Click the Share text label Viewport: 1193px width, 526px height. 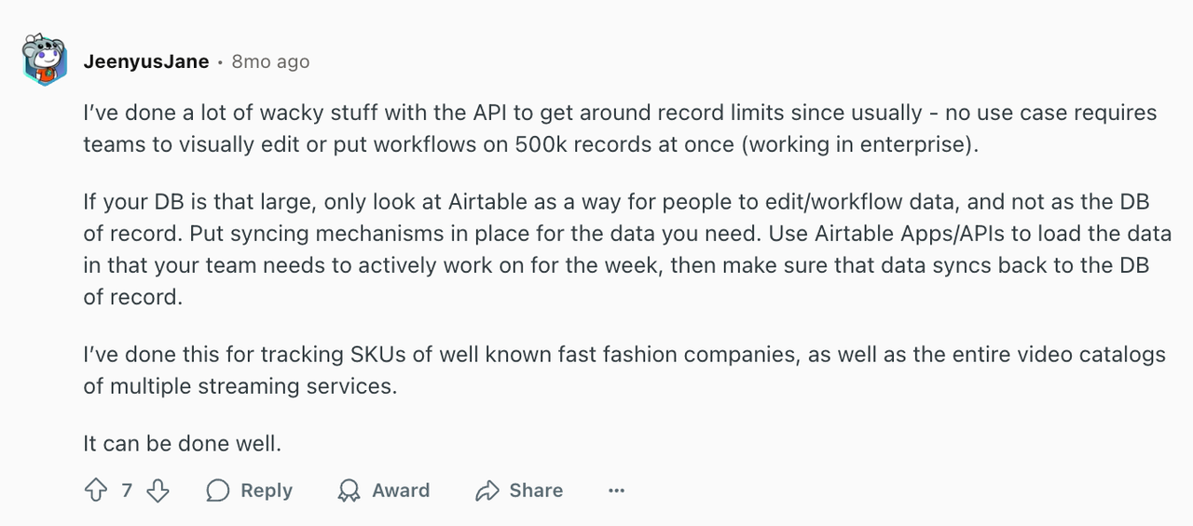point(536,491)
